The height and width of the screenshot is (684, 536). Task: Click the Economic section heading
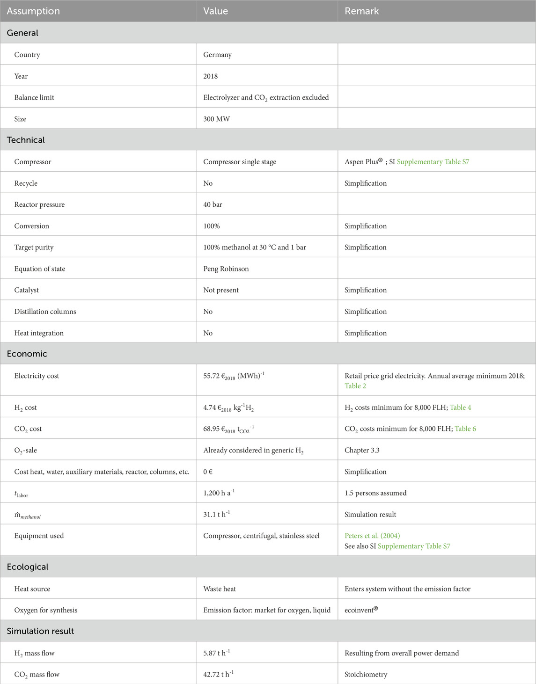27,354
